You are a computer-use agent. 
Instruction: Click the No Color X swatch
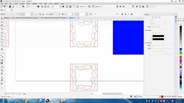pyautogui.click(x=181, y=25)
